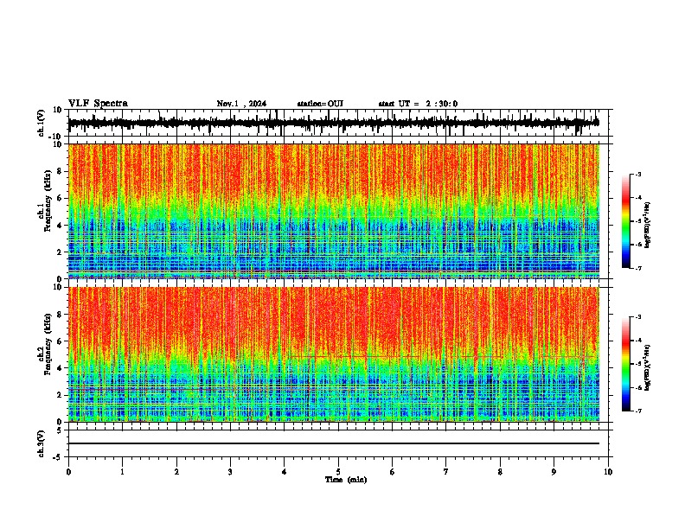Click the "2" tick on the time axis
The width and height of the screenshot is (685, 529).
point(176,472)
